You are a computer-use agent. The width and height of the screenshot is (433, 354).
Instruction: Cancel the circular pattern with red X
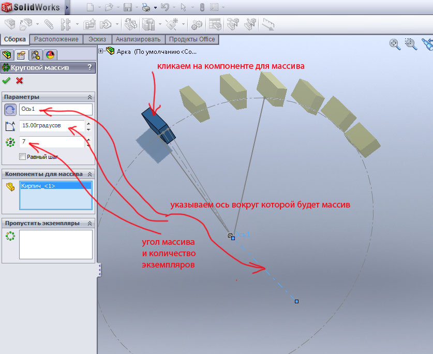(x=20, y=80)
